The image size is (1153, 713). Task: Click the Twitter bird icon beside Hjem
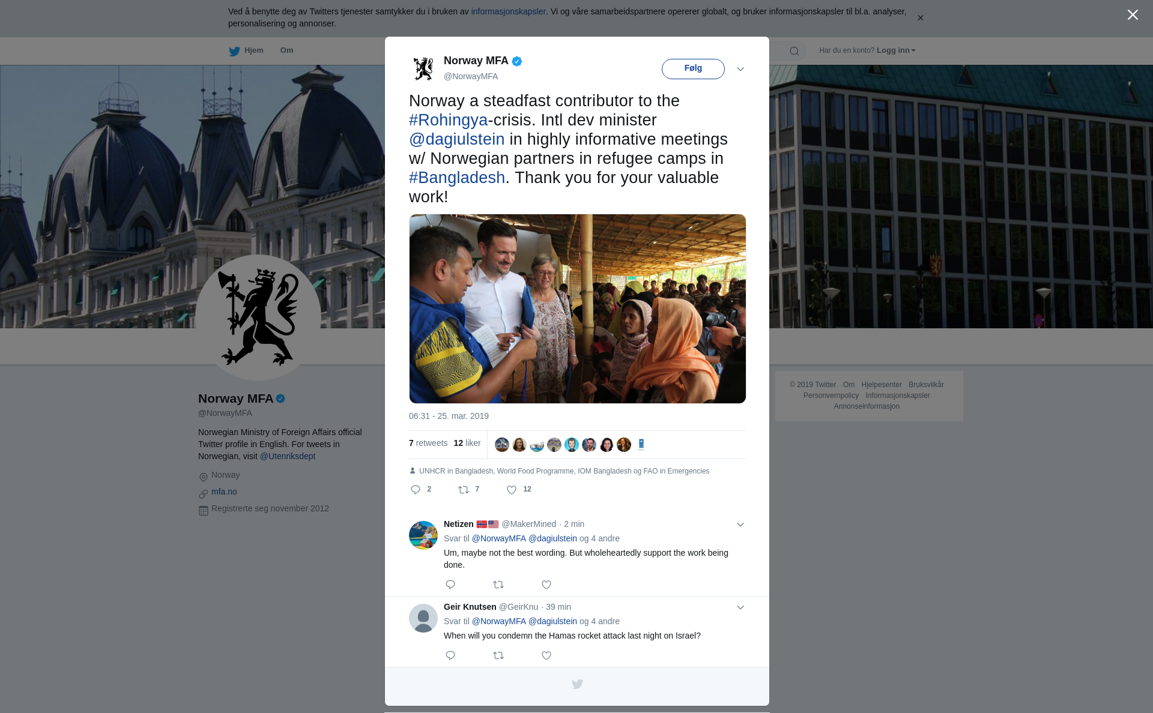coord(234,51)
